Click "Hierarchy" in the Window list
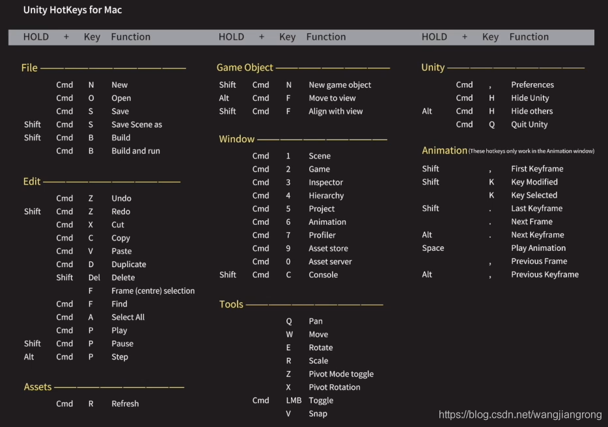Image resolution: width=608 pixels, height=427 pixels. 326,196
